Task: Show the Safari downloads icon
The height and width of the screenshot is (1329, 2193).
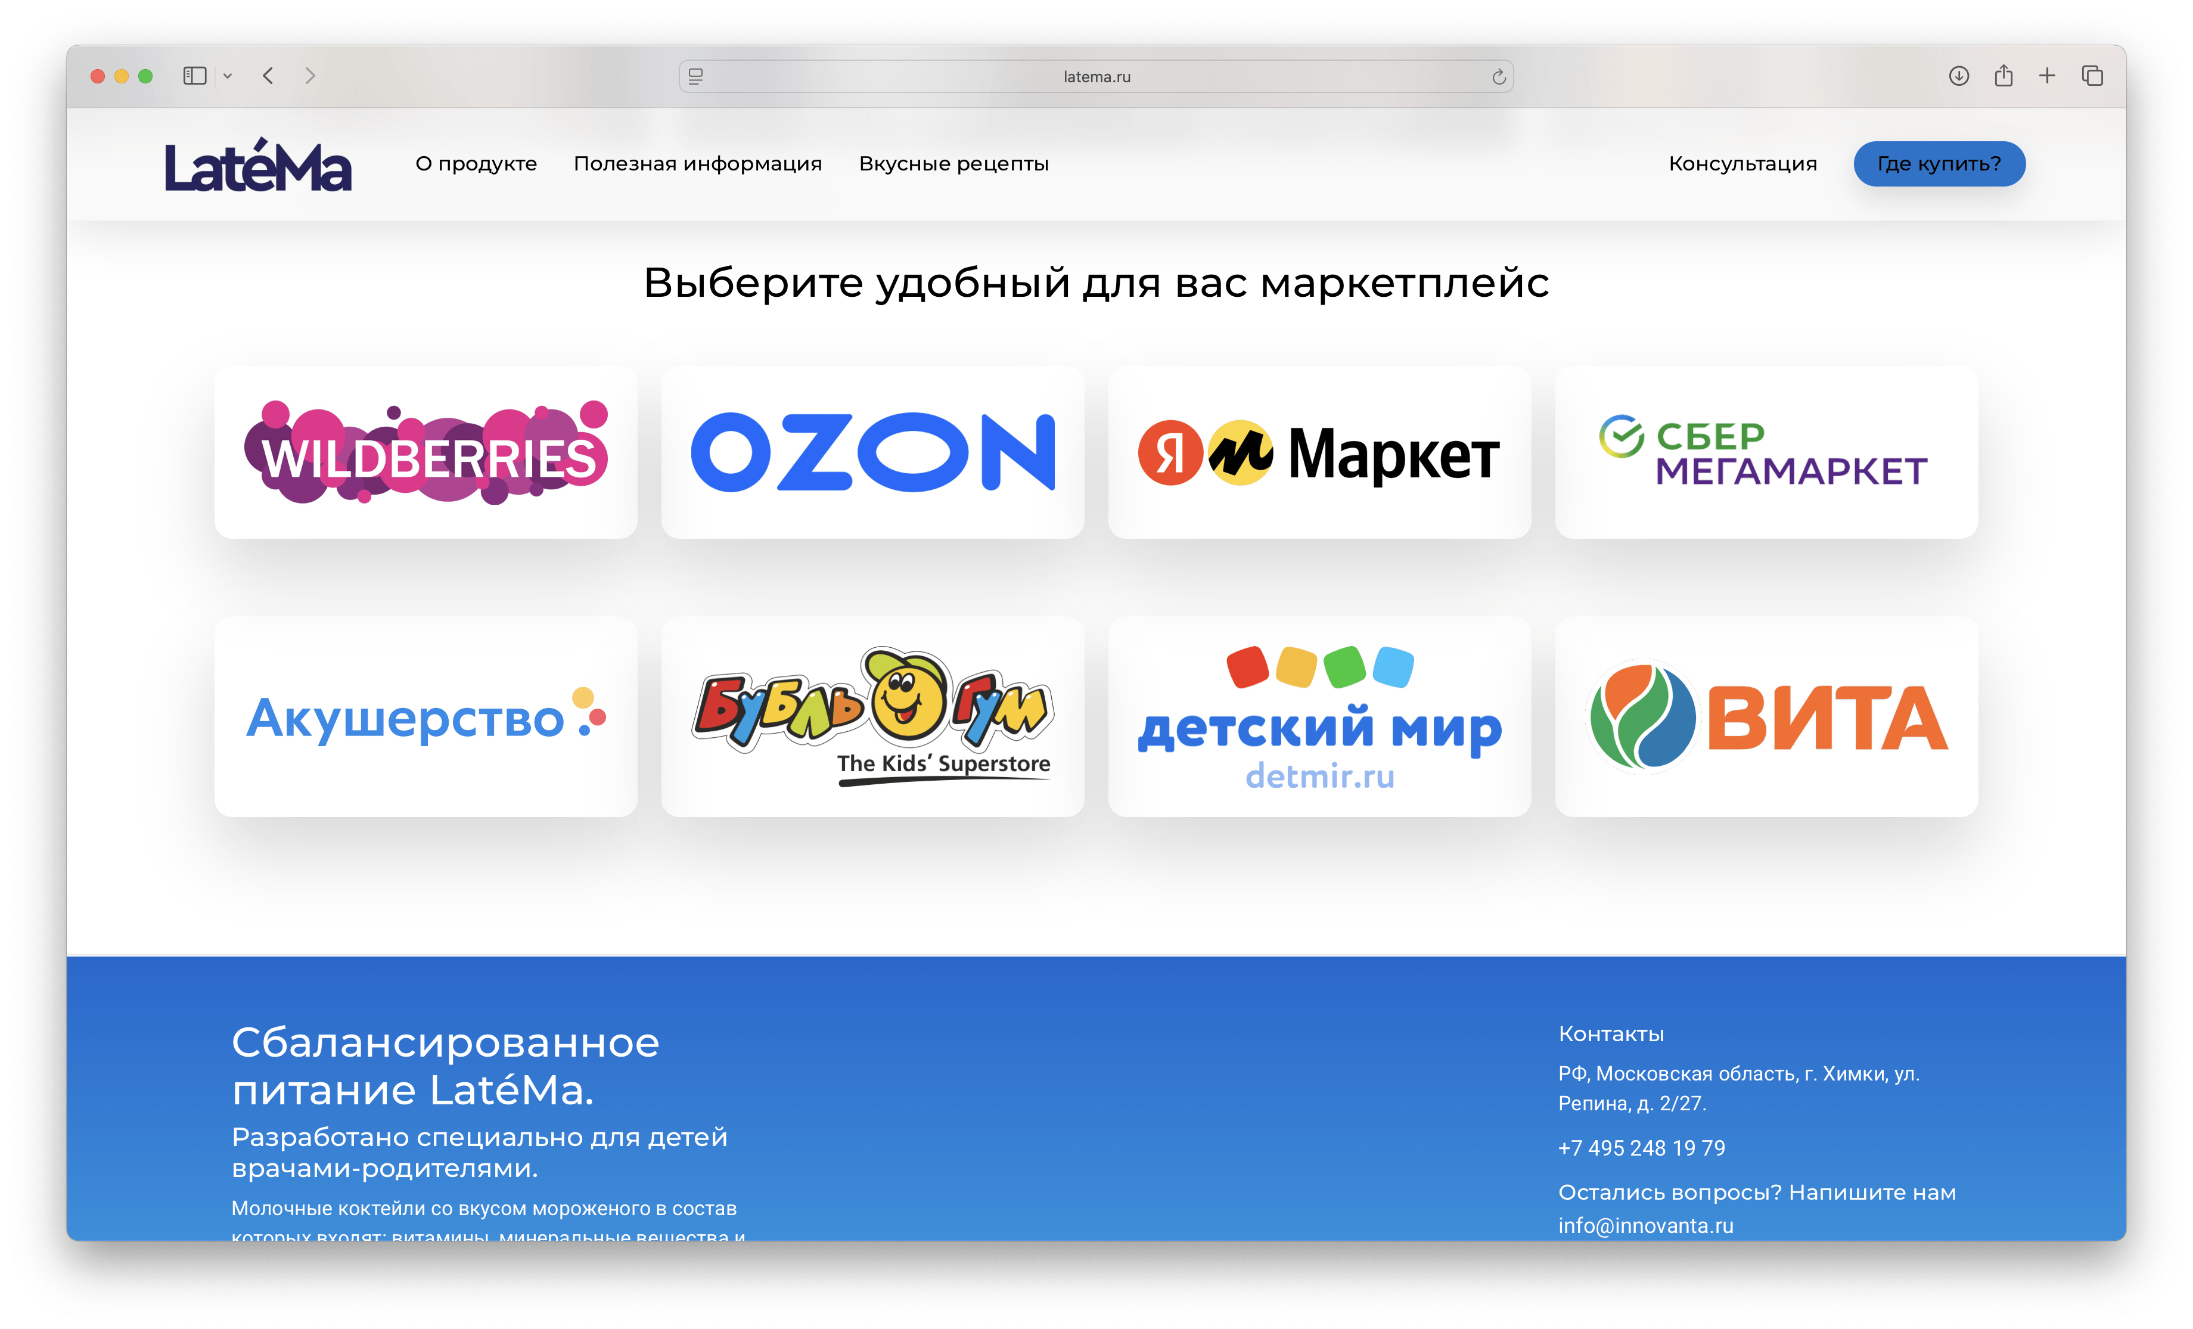Action: (1958, 76)
